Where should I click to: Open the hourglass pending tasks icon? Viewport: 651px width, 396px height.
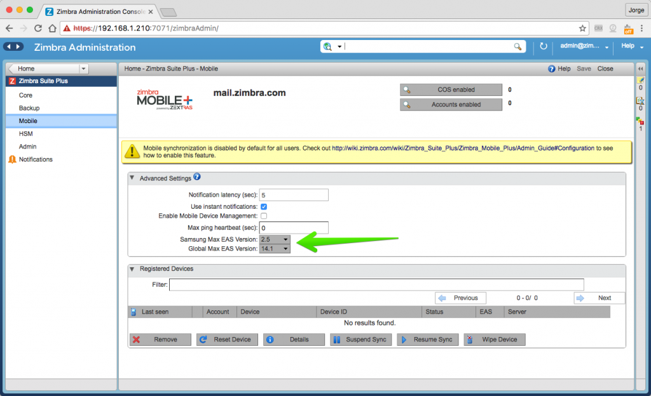click(x=640, y=101)
